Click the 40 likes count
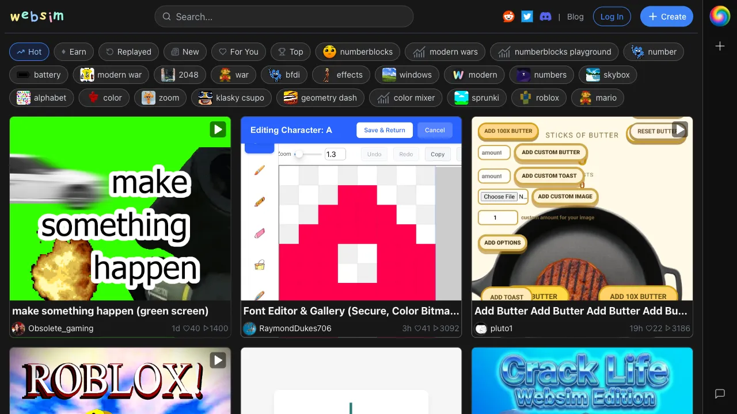The height and width of the screenshot is (414, 737). (192, 329)
